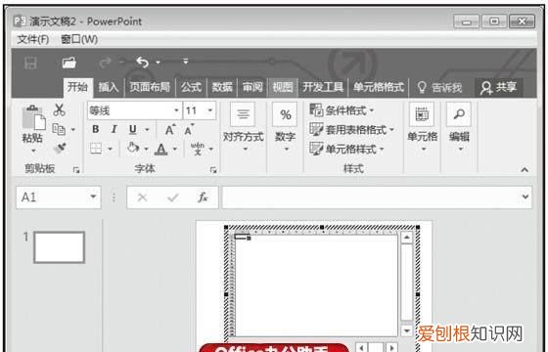This screenshot has height=352, width=548.
Task: Increase font size with larger A icon
Action: 170,129
